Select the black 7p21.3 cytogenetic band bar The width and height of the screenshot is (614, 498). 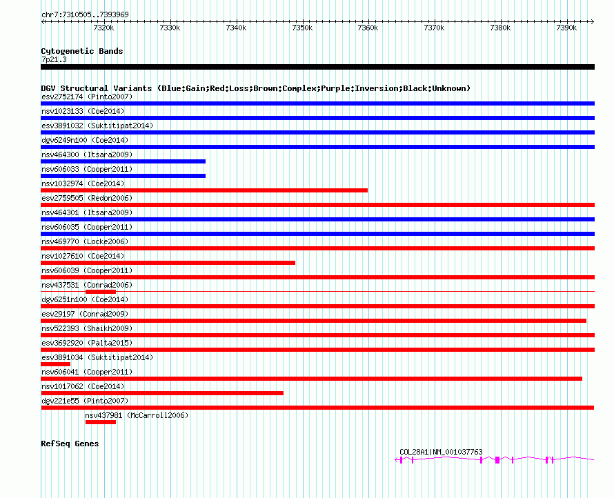coord(317,67)
